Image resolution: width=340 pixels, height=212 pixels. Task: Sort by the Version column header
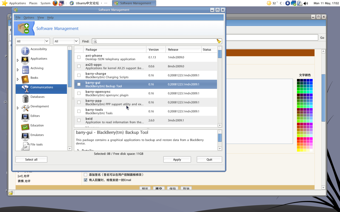pos(156,50)
